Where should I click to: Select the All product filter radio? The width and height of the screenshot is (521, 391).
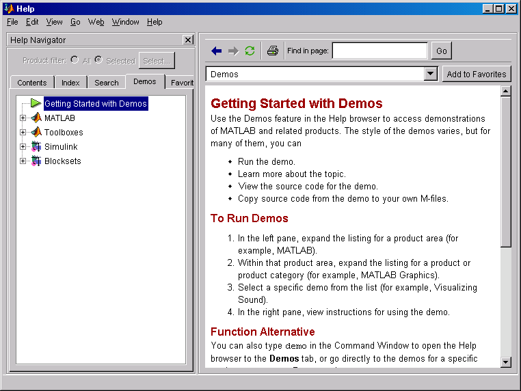(x=75, y=59)
